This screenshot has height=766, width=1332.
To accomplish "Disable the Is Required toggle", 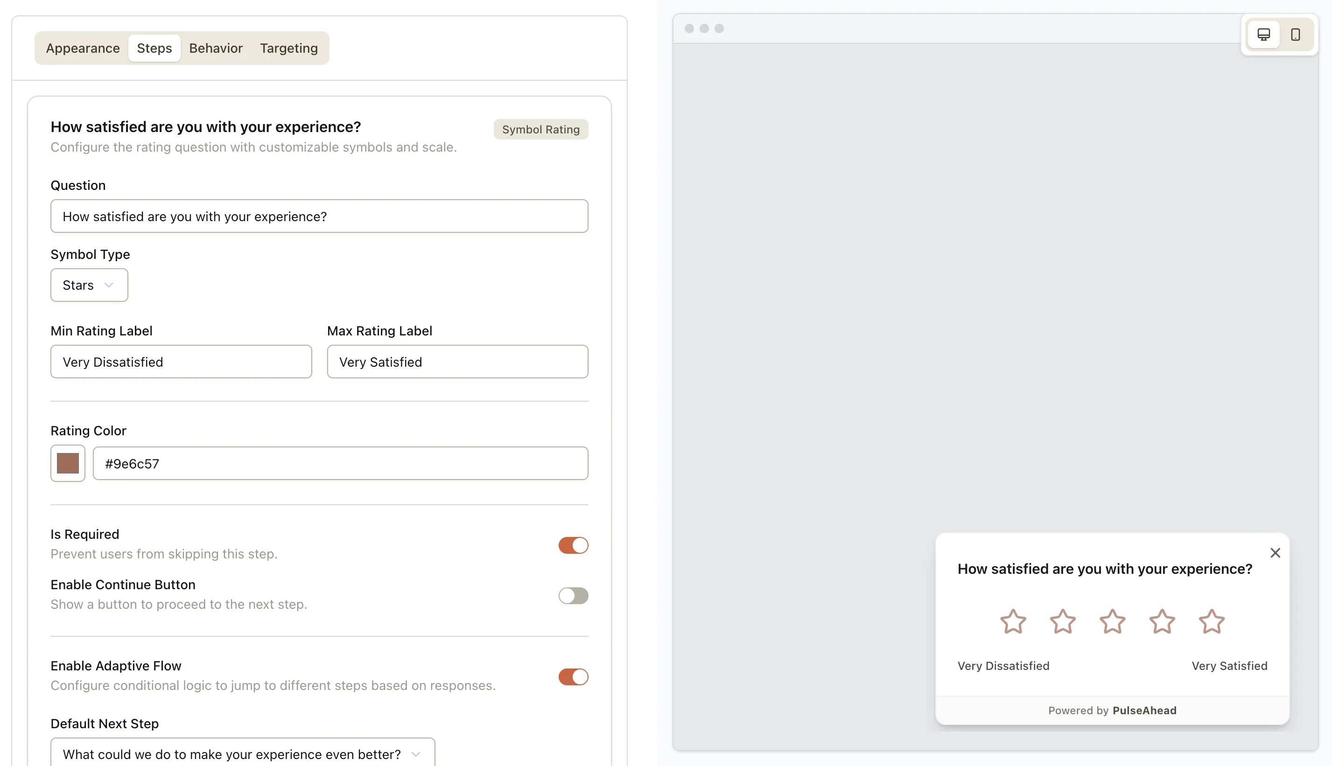I will (573, 545).
